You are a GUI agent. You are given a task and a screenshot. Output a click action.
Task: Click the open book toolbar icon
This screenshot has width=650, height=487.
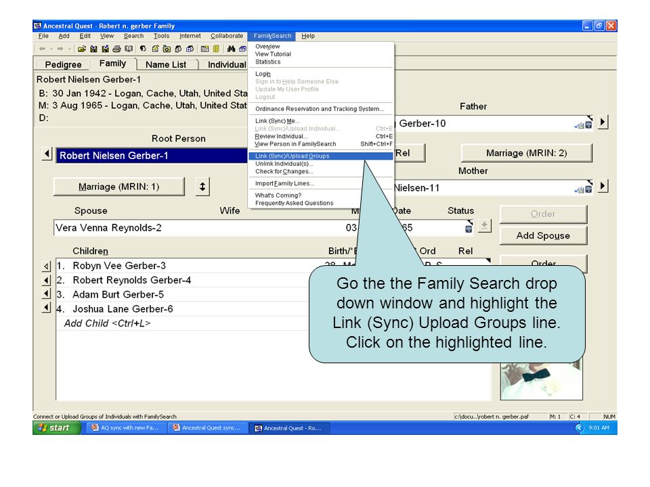pyautogui.click(x=129, y=49)
